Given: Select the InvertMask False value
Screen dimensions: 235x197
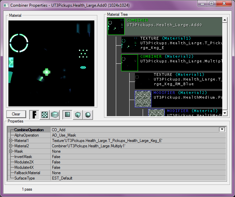Looking at the screenshot, I should (x=56, y=157).
